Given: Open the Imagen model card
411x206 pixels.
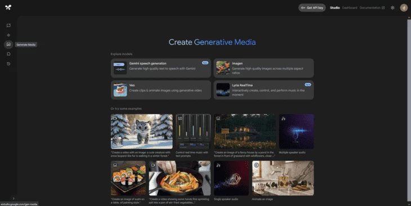Looking at the screenshot, I should pos(263,68).
